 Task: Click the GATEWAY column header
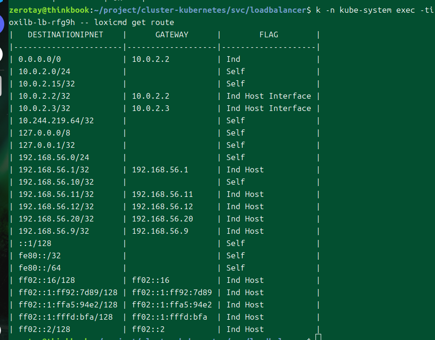[x=171, y=34]
